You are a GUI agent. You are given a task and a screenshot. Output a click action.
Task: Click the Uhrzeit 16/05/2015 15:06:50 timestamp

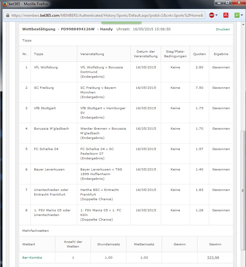click(x=143, y=29)
